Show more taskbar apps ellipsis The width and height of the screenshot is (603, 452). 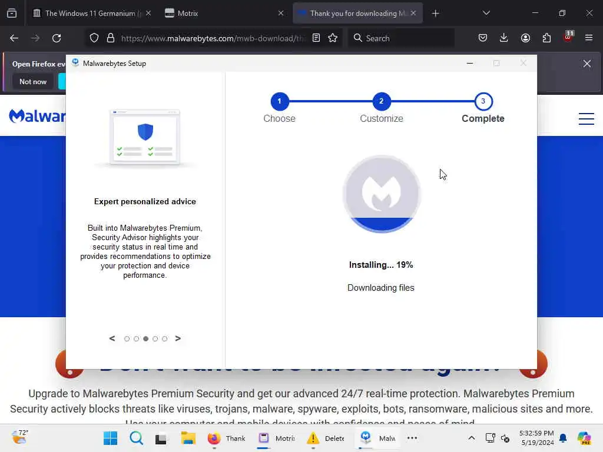(412, 438)
